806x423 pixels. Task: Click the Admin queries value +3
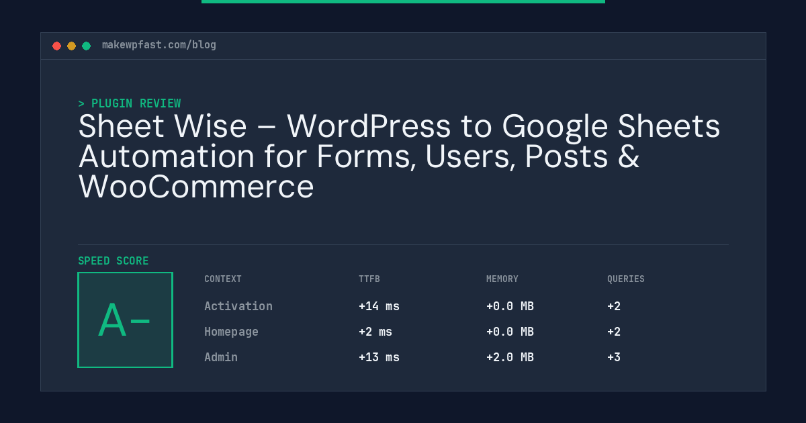coord(614,357)
